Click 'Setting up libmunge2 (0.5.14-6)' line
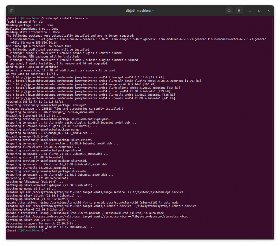Viewport: 280px width, 246px height. pyautogui.click(x=35, y=182)
